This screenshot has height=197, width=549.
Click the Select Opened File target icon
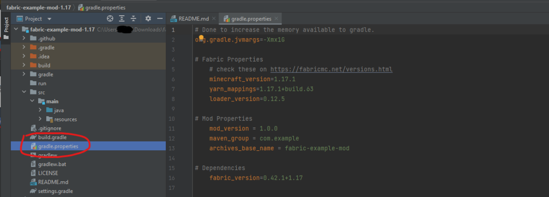point(110,19)
